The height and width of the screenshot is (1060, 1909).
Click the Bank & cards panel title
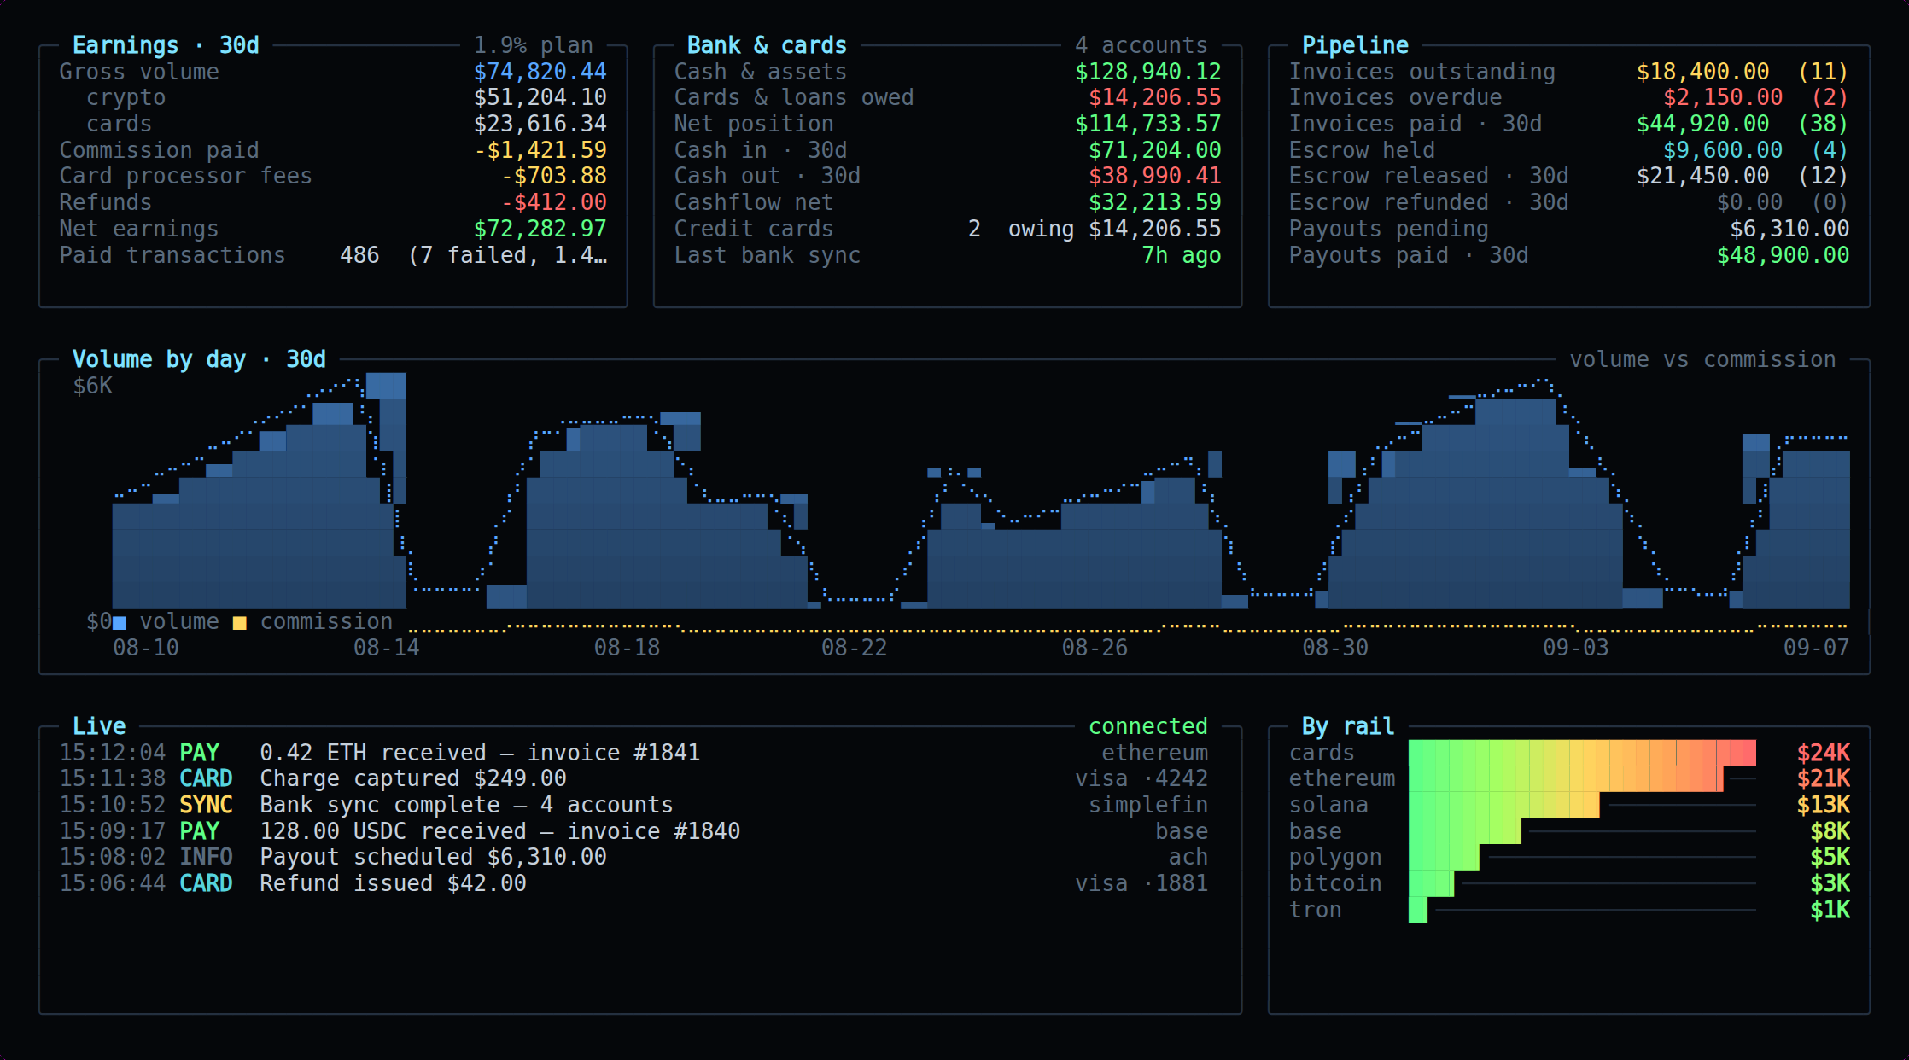767,45
